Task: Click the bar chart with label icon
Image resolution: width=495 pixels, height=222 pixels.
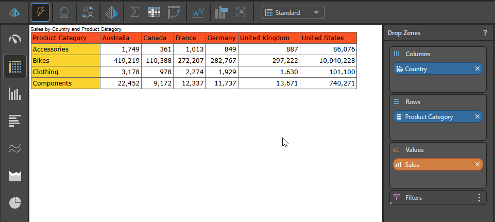Action: [x=221, y=13]
